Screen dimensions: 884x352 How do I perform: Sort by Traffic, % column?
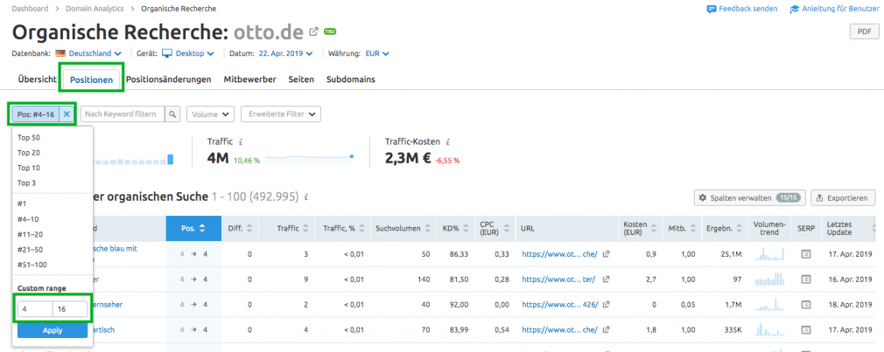(342, 228)
